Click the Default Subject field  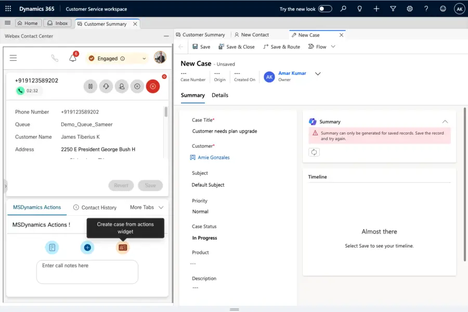208,185
